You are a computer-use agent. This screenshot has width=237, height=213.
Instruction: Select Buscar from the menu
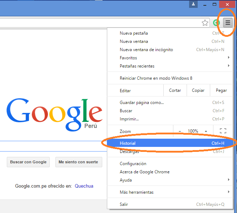170,111
